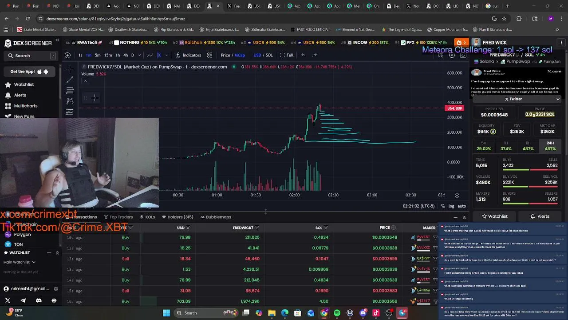Add a symbol to compare with plus icon
The width and height of the screenshot is (568, 320).
click(67, 55)
